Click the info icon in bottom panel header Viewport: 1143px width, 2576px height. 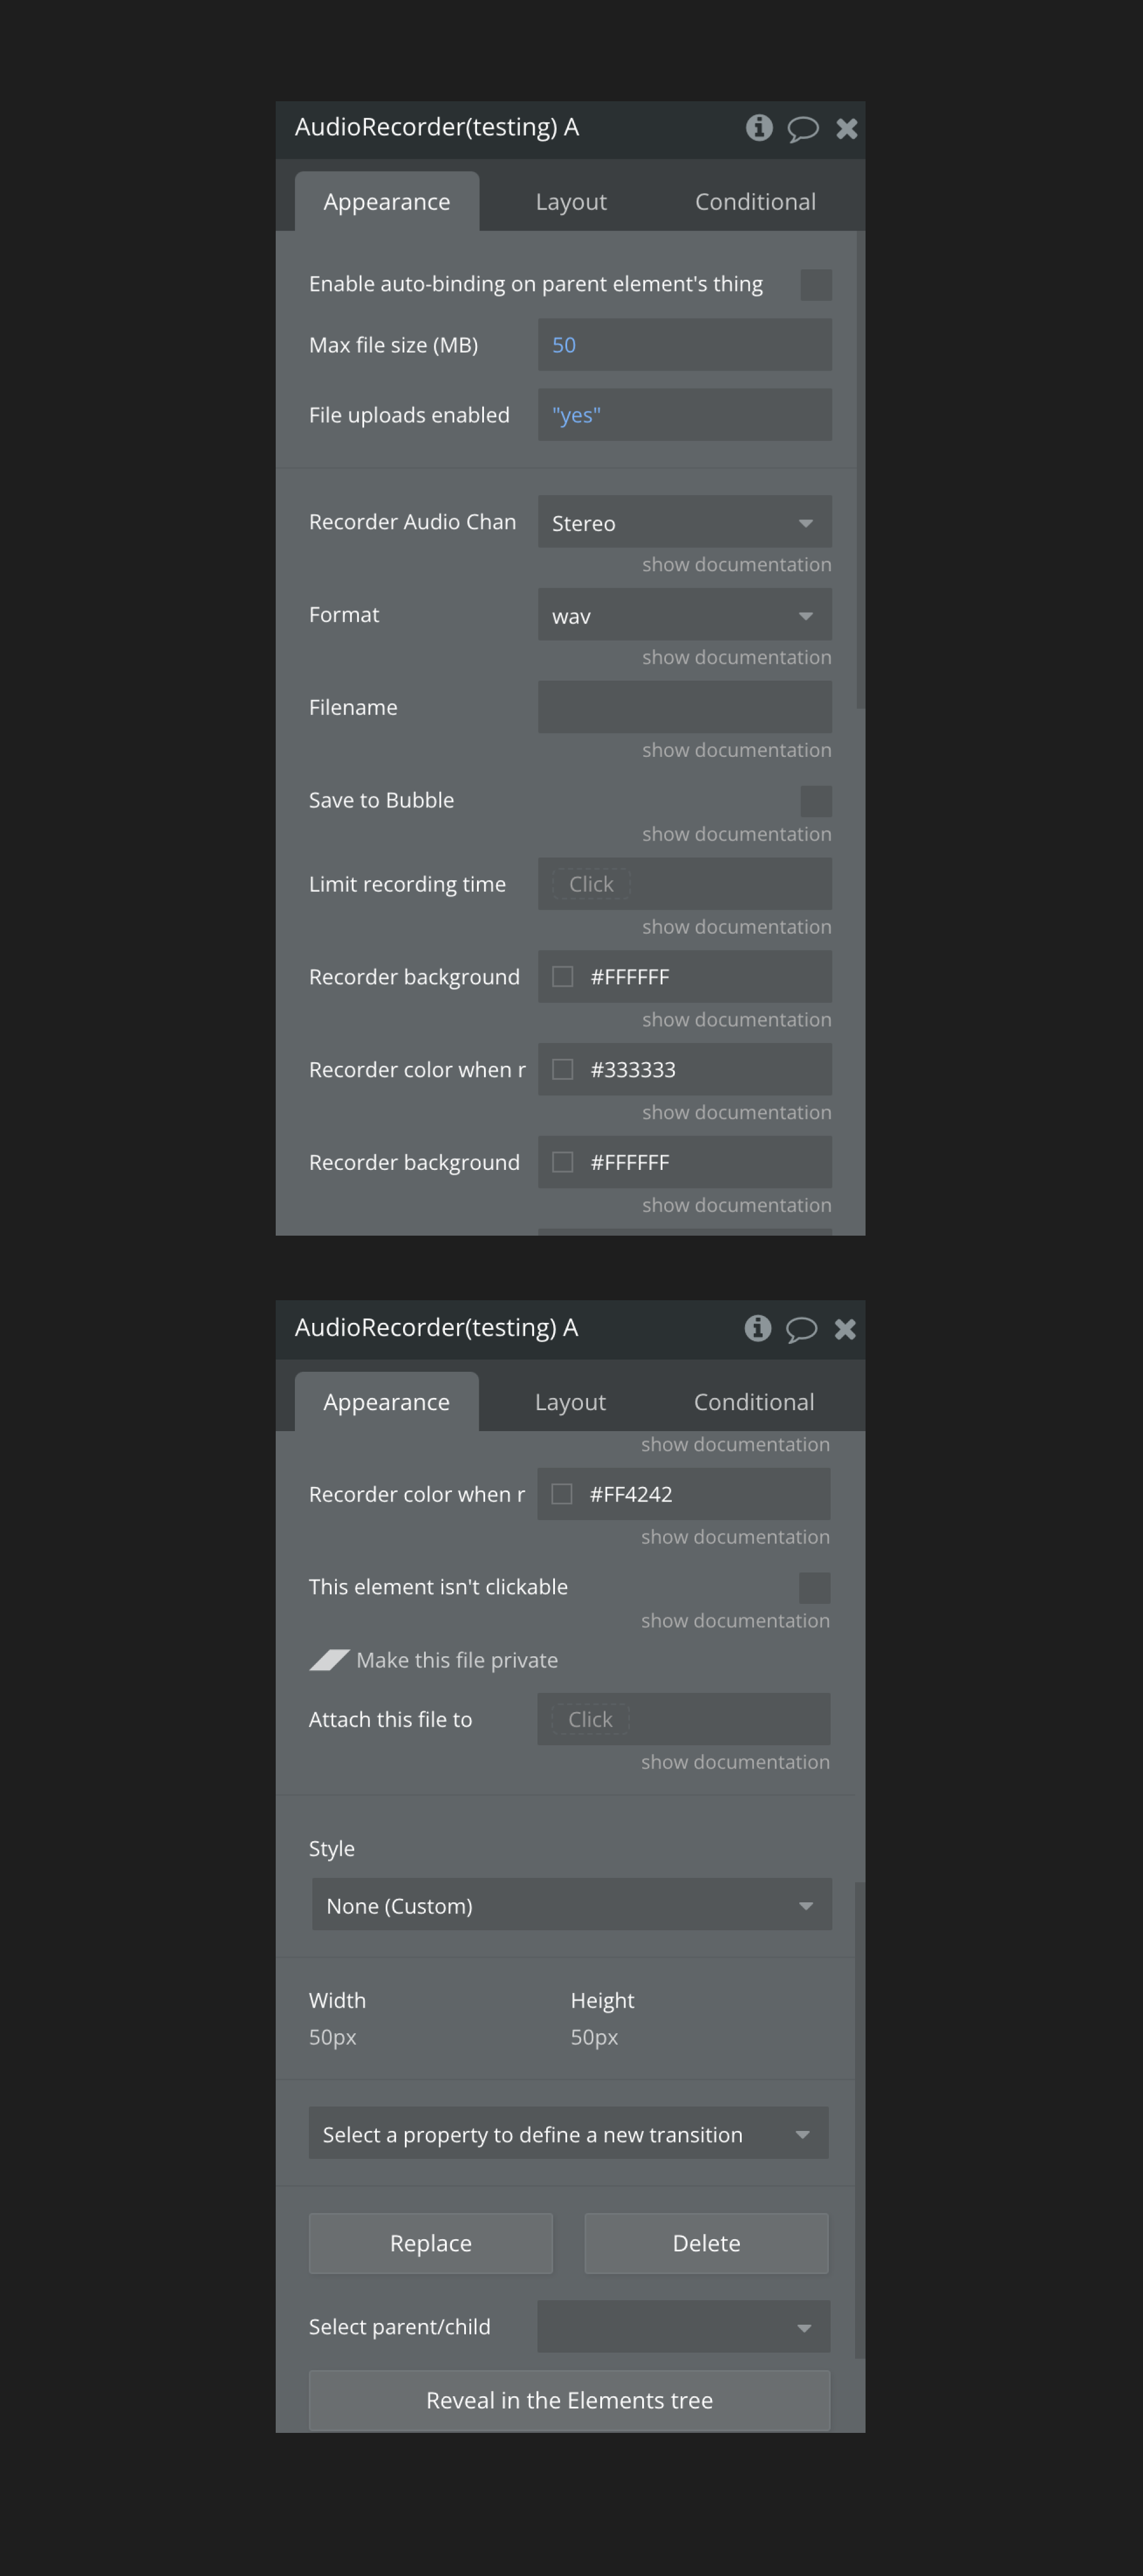click(758, 1328)
